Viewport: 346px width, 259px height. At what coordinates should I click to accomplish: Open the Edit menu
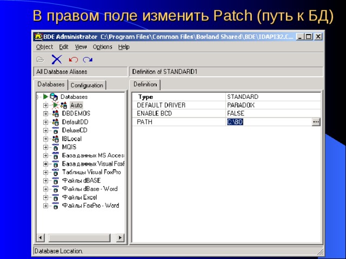click(x=64, y=47)
